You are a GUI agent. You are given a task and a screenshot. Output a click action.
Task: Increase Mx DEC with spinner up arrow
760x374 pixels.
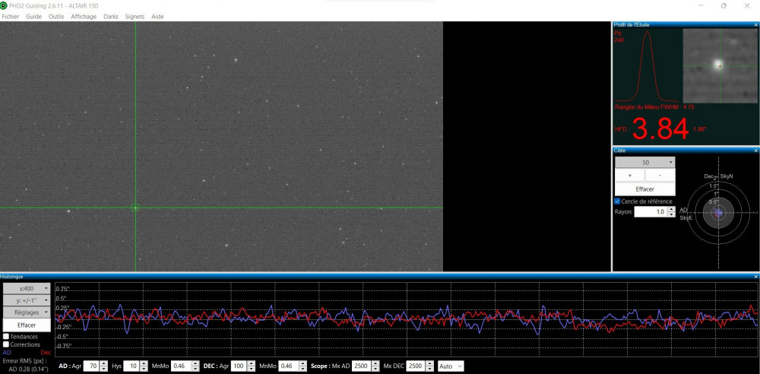point(430,364)
